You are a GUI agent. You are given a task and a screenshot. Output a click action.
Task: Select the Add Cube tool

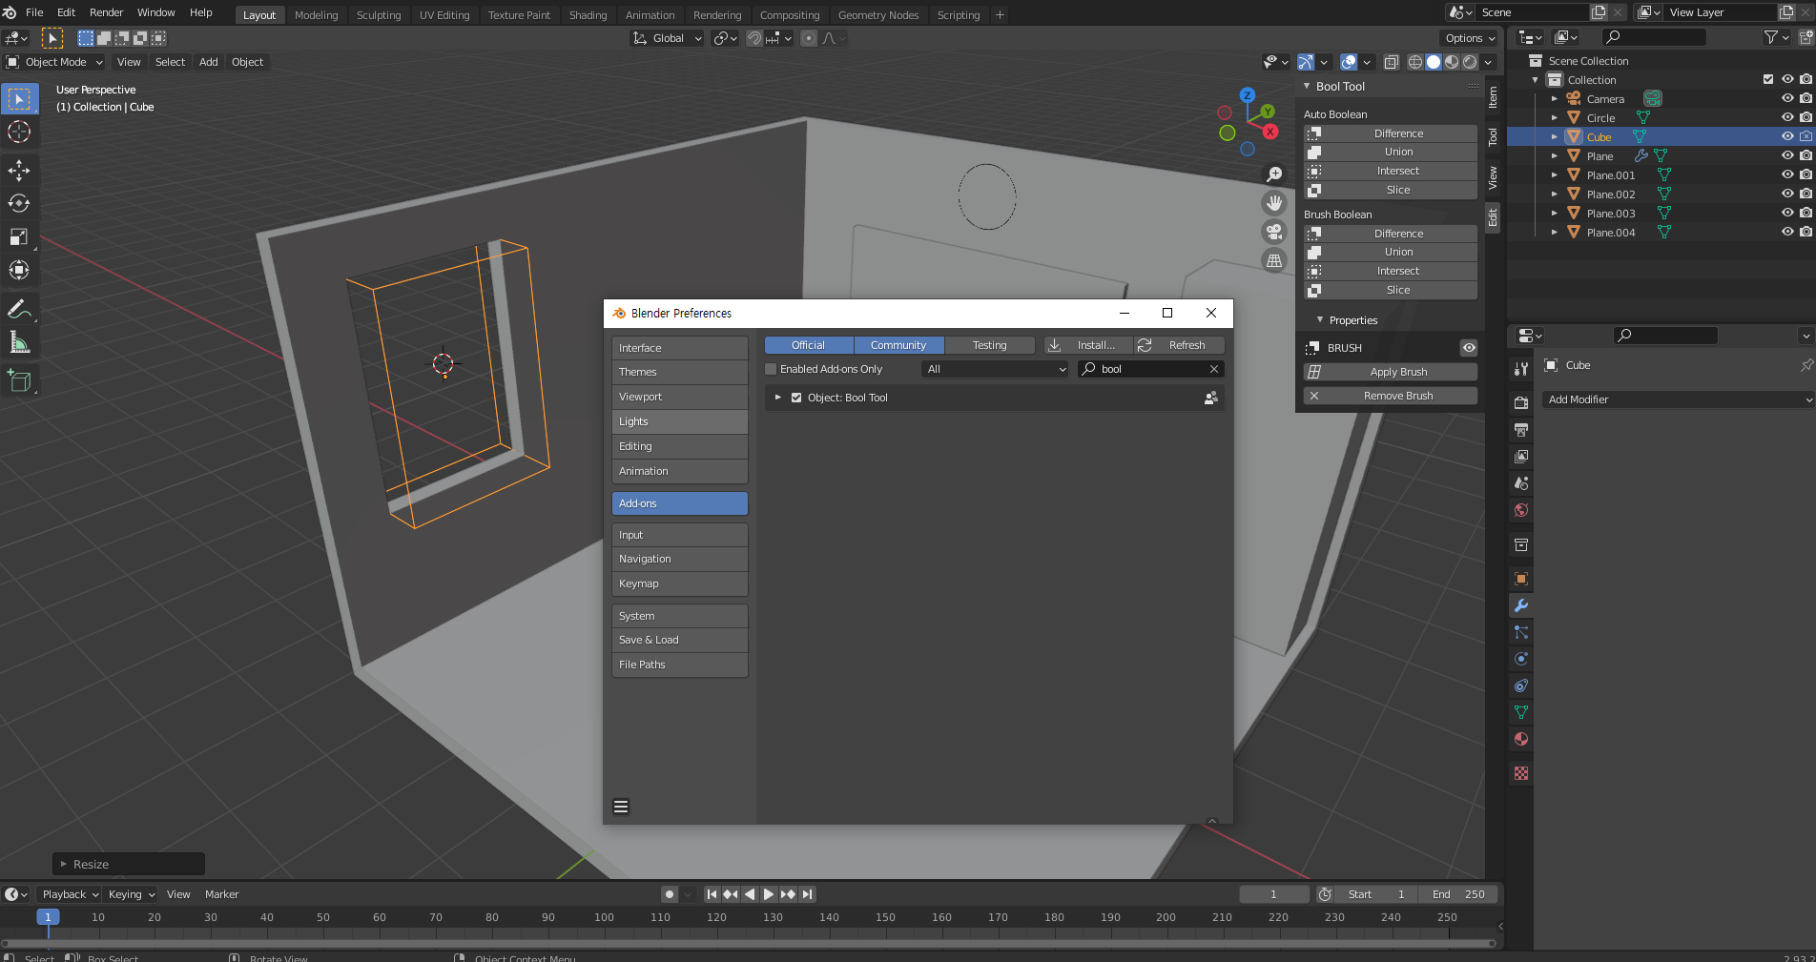tap(19, 381)
